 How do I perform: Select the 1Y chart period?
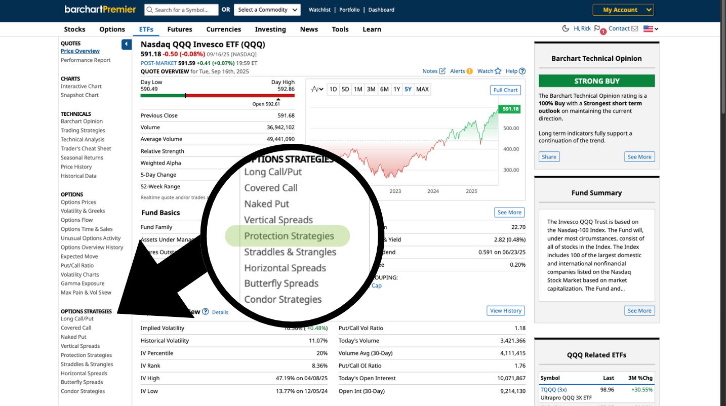click(x=396, y=90)
